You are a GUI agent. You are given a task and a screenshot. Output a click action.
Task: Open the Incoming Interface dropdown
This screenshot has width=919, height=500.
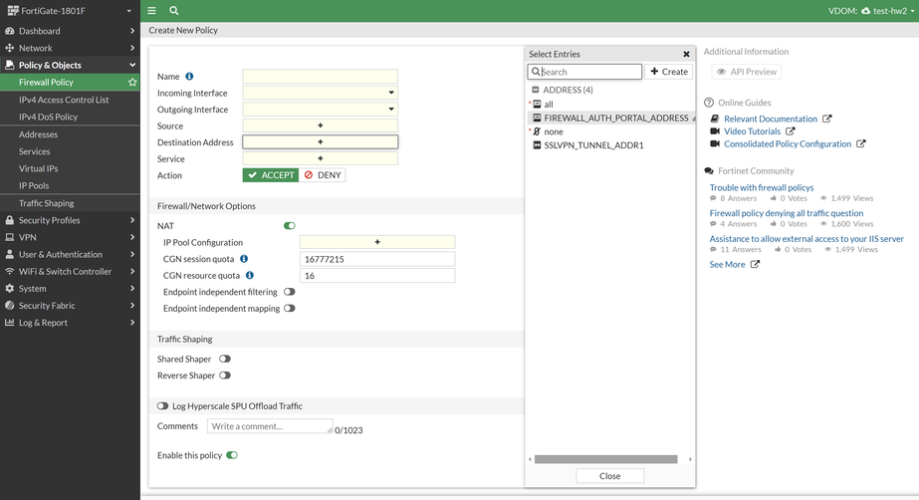(x=320, y=93)
